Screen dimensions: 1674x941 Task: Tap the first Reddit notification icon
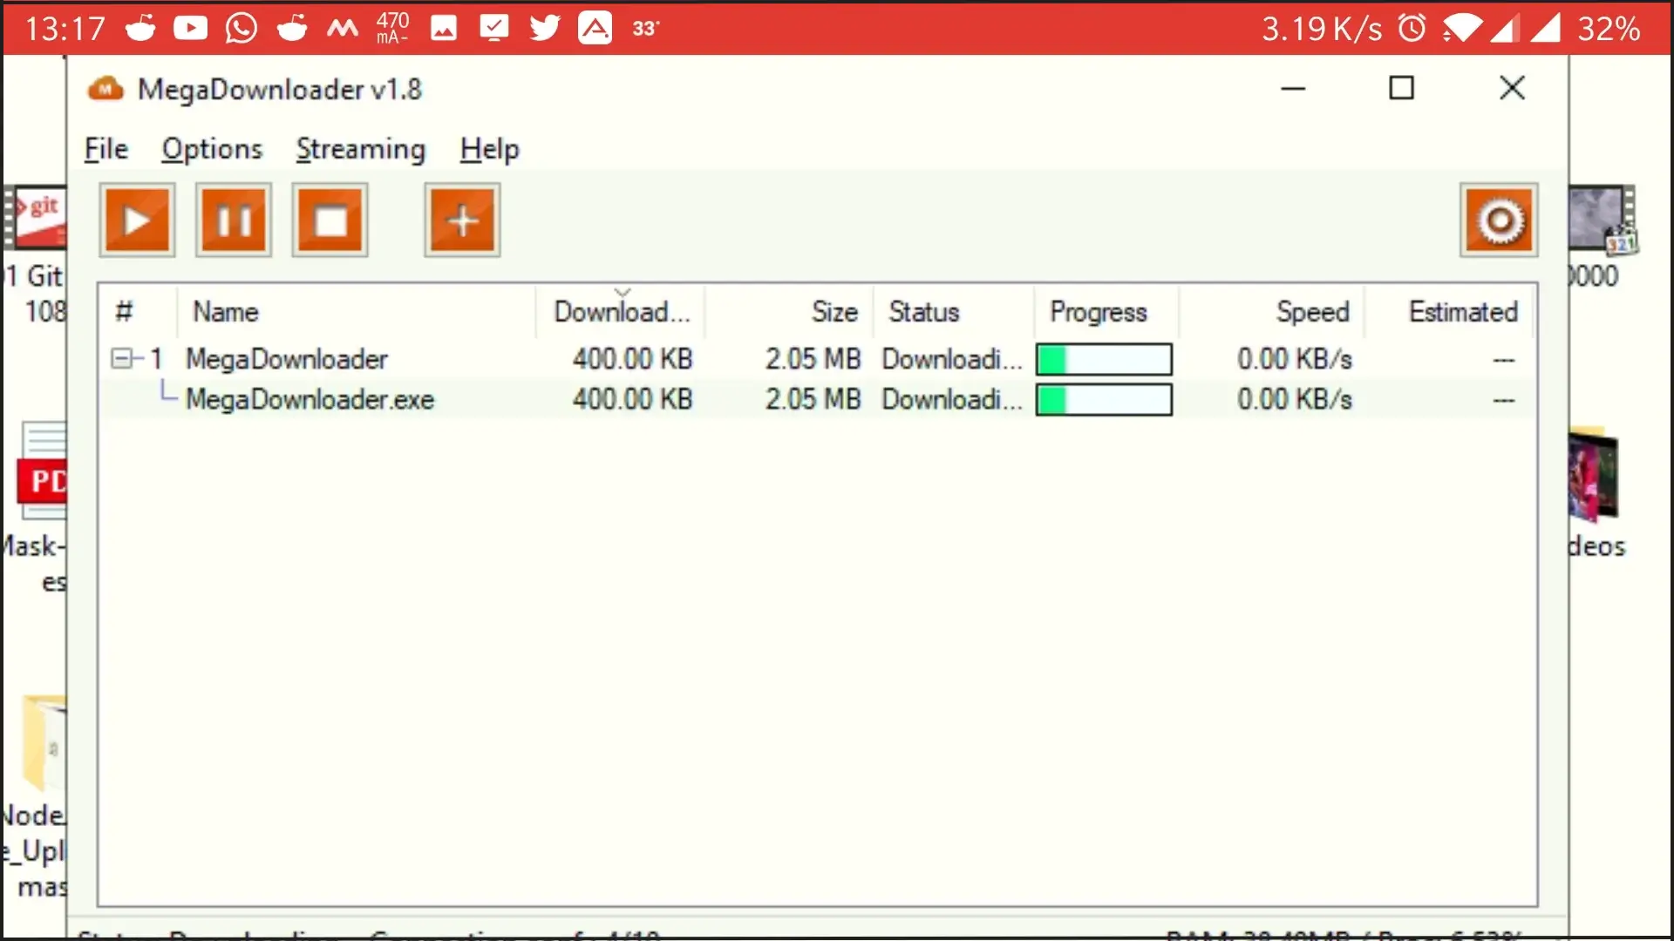point(140,28)
